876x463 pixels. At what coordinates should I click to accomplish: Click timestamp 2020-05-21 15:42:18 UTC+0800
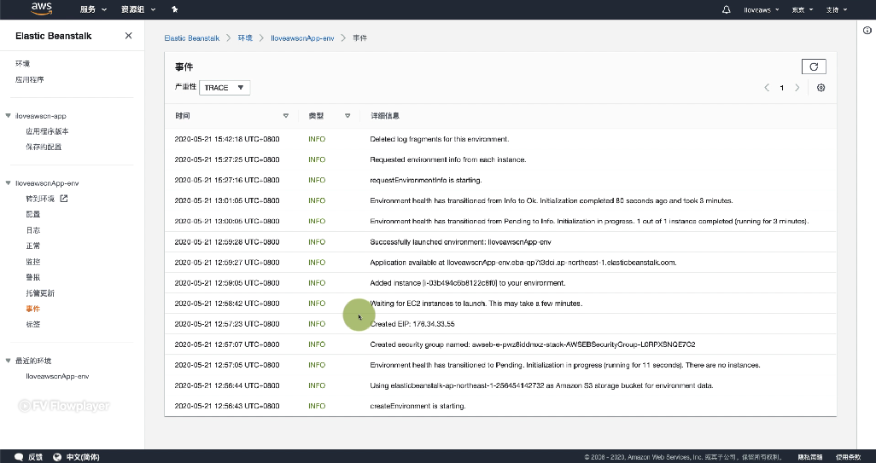(227, 139)
